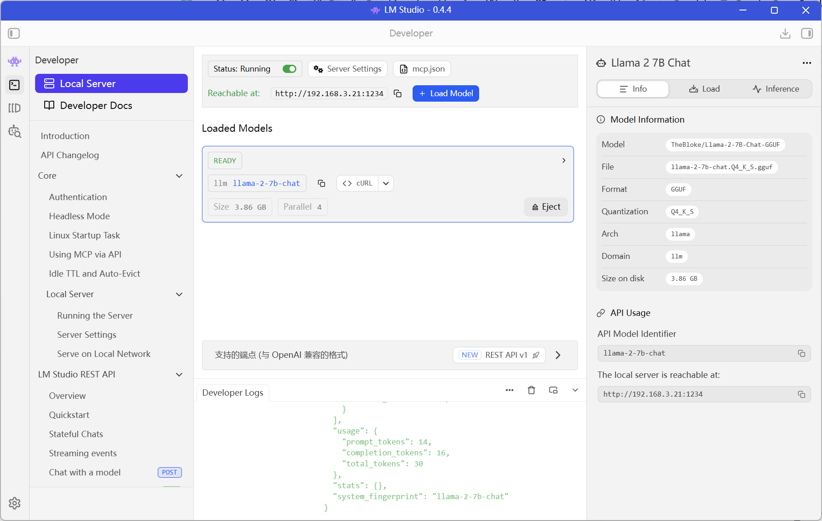822x521 pixels.
Task: Collapse the left panel using top-left toggle
Action: point(14,33)
